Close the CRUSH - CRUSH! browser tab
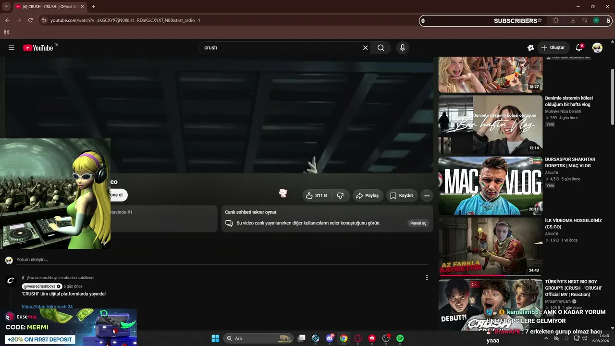The image size is (615, 346). 82,7
